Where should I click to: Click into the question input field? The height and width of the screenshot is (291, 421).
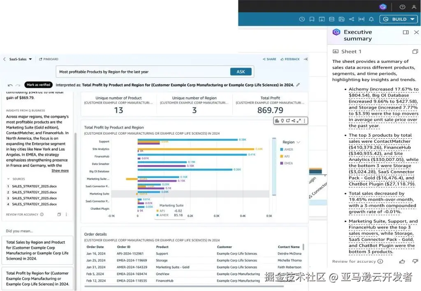143,72
